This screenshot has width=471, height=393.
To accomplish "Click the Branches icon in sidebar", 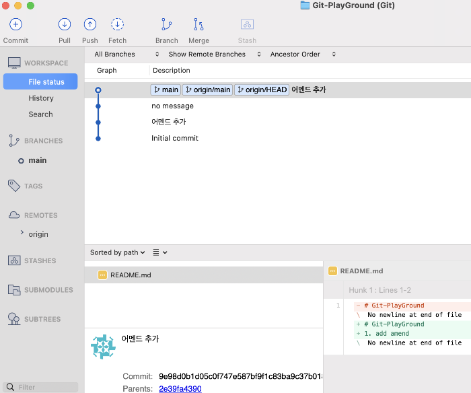I will [14, 141].
